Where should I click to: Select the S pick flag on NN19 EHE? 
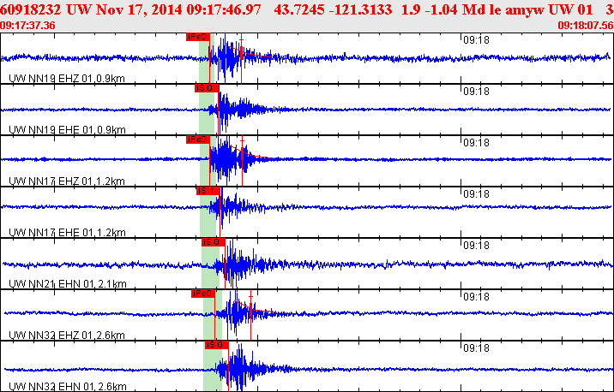[206, 87]
